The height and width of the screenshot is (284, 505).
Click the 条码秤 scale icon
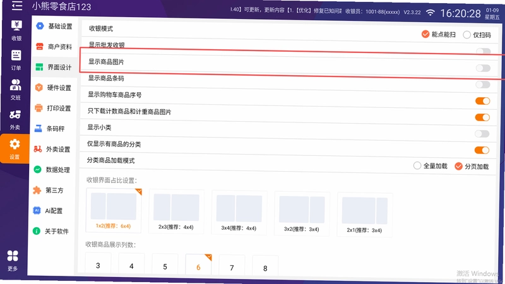[38, 129]
